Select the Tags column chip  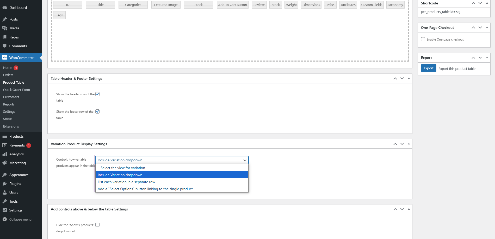click(59, 15)
